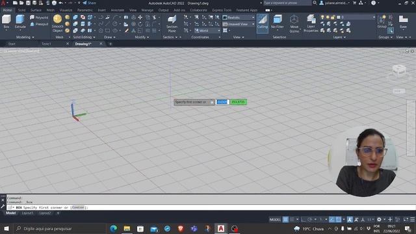Click the Save icon in Quick Access toolbar
The height and width of the screenshot is (234, 416).
coord(28,3)
